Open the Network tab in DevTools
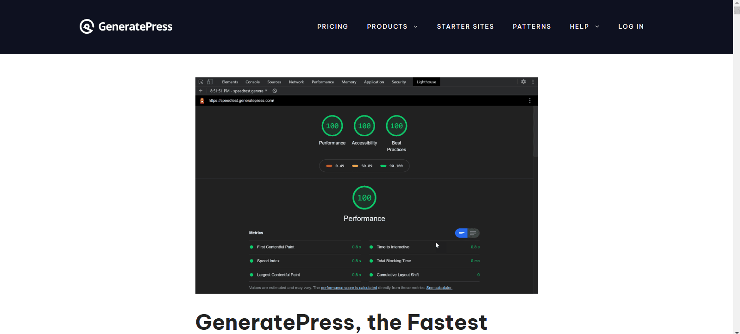 coord(296,82)
